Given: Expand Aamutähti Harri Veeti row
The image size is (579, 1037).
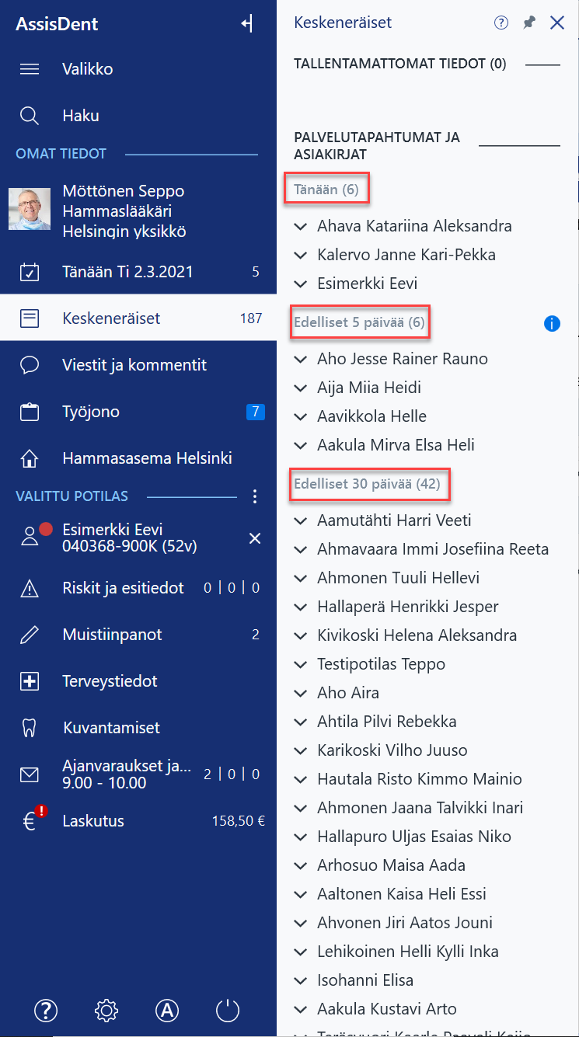Looking at the screenshot, I should [301, 520].
